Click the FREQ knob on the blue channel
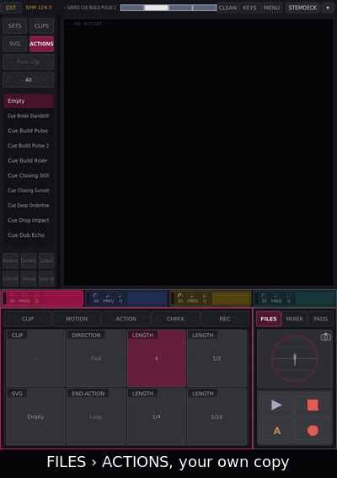The width and height of the screenshot is (337, 478). point(108,295)
